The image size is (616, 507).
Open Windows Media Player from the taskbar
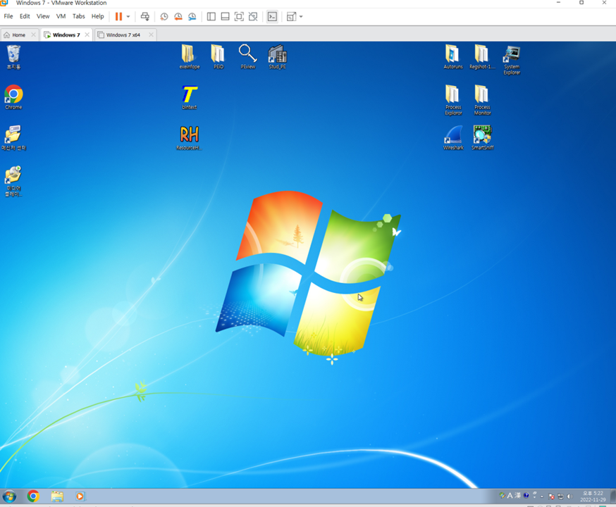(x=80, y=496)
